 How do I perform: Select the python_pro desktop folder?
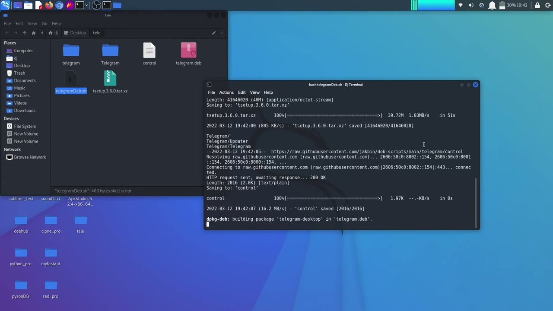tap(21, 257)
